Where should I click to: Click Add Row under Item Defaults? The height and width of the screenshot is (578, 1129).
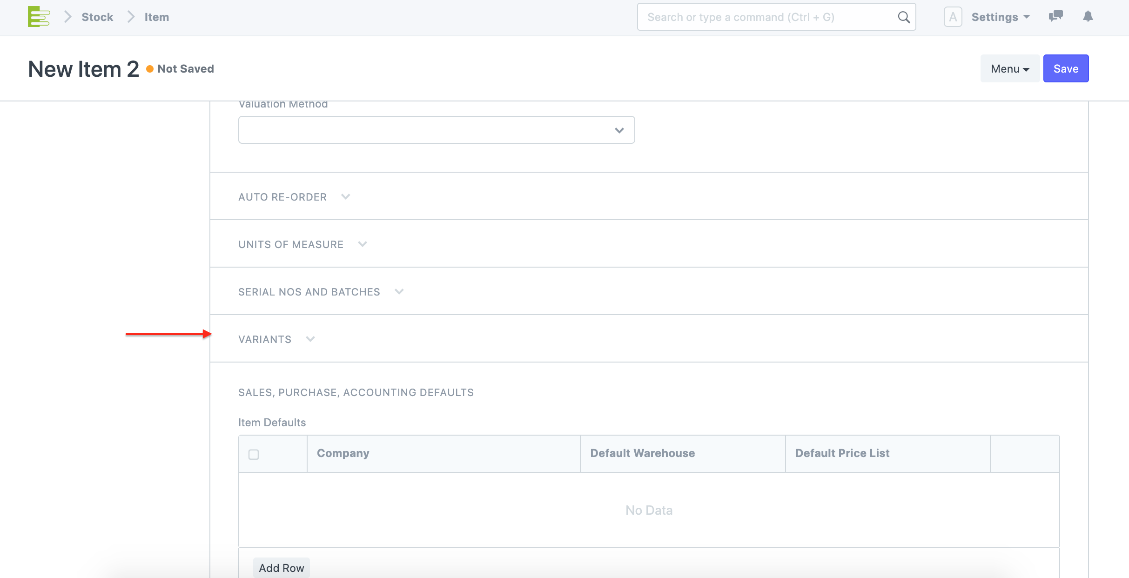281,568
